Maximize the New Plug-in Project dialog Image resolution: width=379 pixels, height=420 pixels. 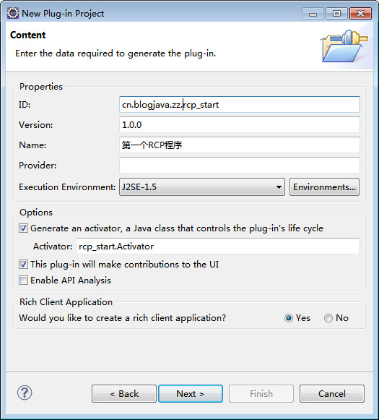[336, 14]
